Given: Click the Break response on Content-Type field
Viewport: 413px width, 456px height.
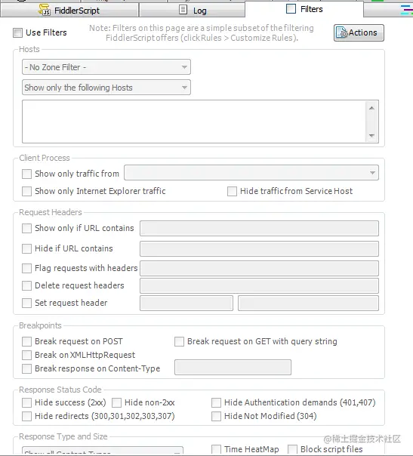Looking at the screenshot, I should click(x=233, y=368).
